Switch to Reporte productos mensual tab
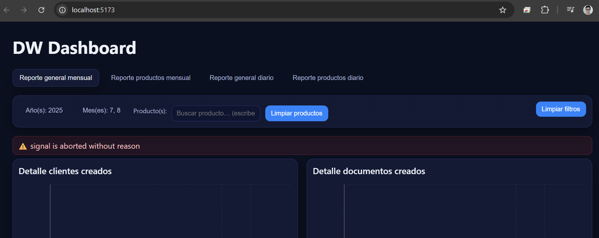Screen dimensions: 599x238 coord(151,78)
